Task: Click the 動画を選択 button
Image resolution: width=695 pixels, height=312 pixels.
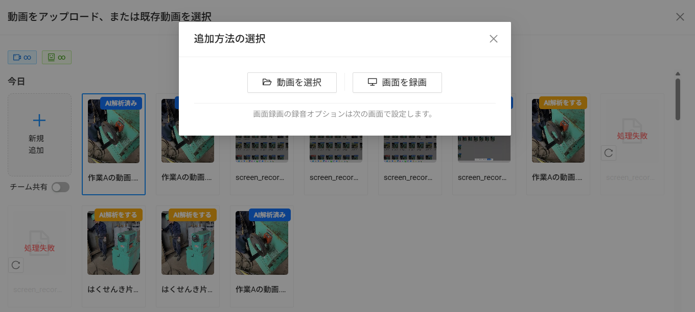Action: click(292, 83)
